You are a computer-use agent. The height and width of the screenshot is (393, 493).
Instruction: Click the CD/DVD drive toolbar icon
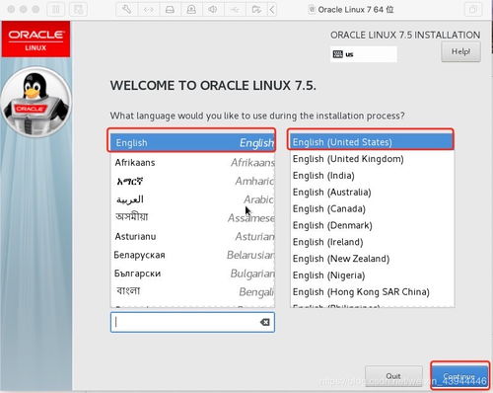[191, 9]
